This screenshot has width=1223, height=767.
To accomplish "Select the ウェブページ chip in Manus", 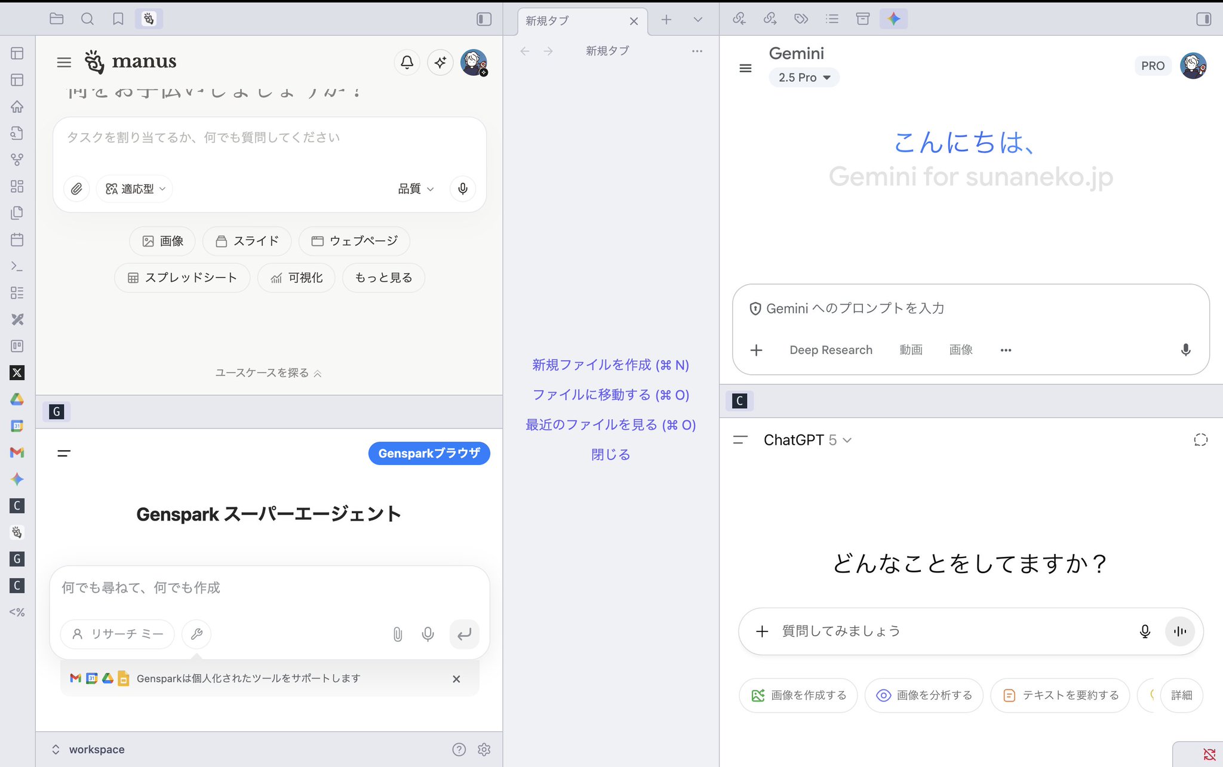I will [x=355, y=241].
